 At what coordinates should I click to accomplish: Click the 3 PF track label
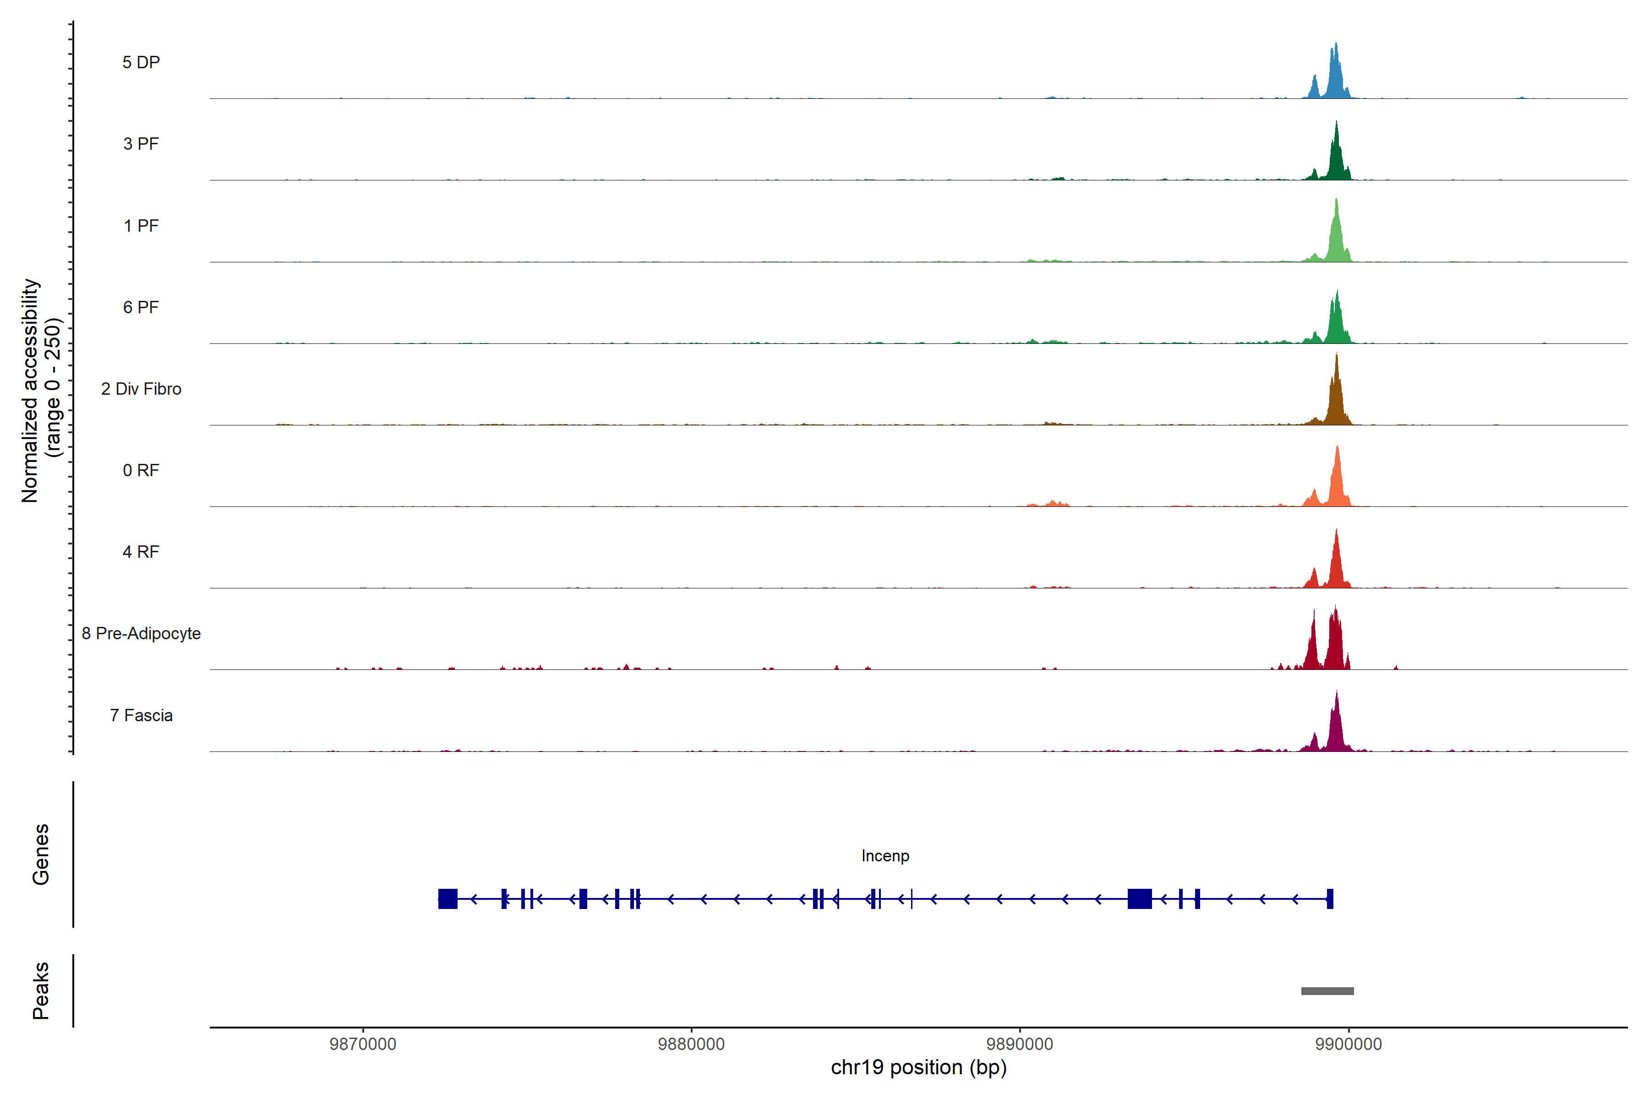point(141,144)
